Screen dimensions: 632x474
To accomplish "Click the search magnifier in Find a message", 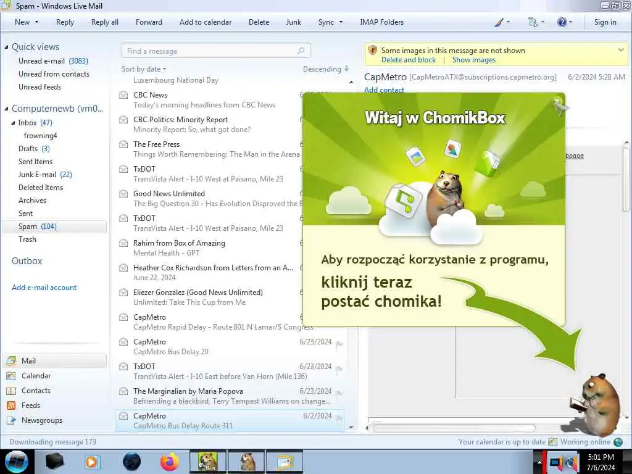I will [301, 51].
